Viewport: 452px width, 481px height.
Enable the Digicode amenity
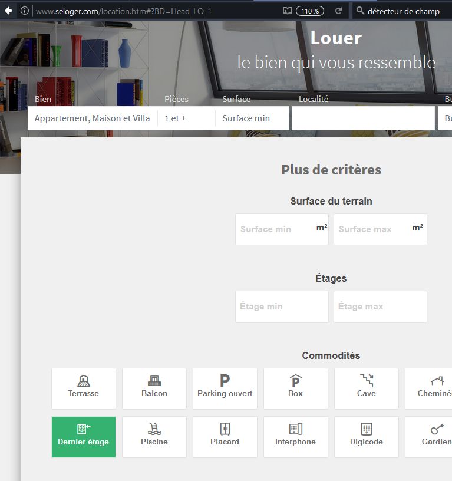367,437
